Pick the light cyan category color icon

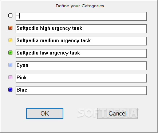coord(10,65)
